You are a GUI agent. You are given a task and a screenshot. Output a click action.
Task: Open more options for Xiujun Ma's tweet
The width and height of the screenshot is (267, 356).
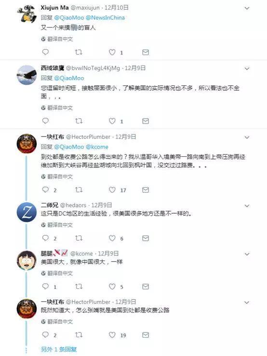(x=247, y=8)
